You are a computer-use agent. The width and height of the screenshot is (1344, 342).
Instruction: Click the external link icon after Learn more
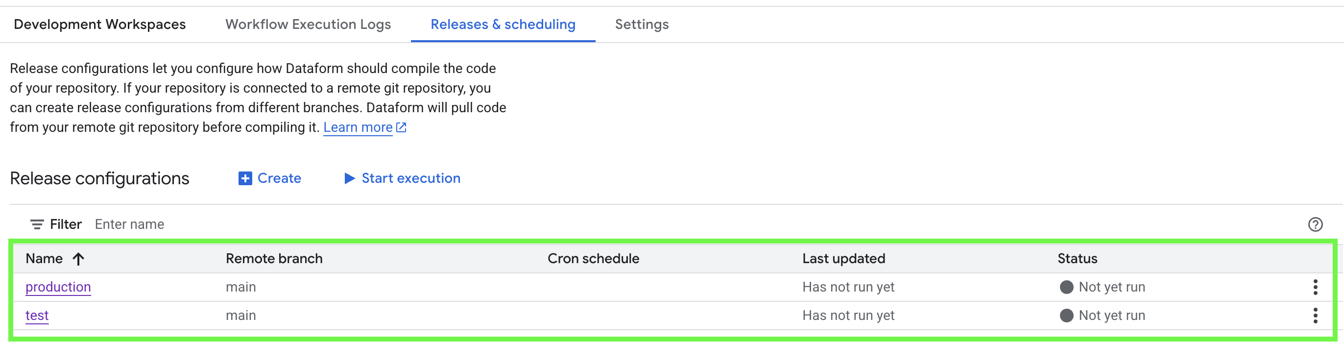[400, 127]
